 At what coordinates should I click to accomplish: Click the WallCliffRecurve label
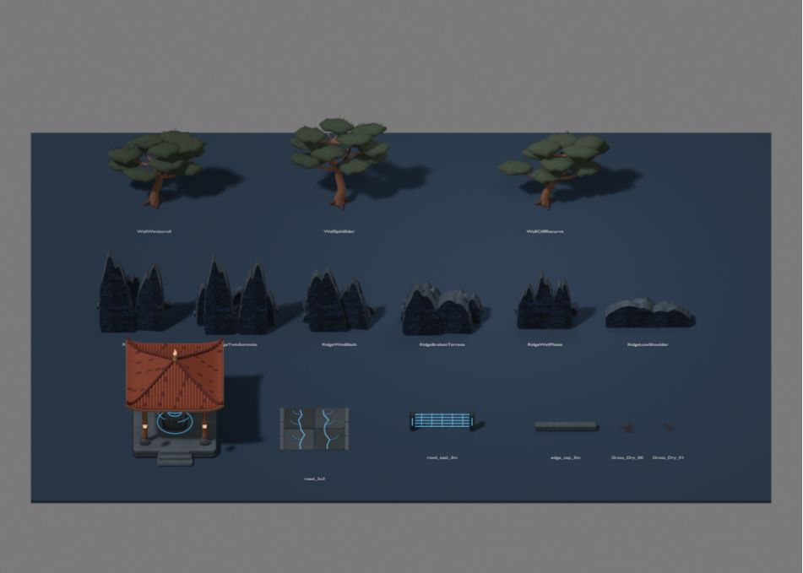pos(545,231)
